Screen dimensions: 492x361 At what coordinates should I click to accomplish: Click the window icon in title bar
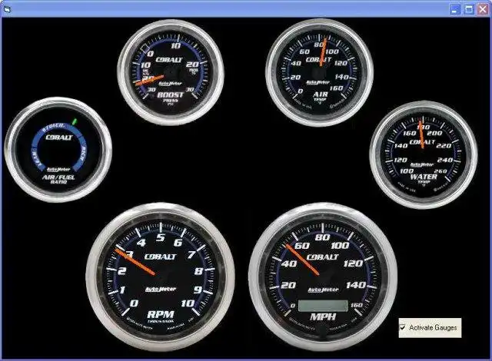7,9
